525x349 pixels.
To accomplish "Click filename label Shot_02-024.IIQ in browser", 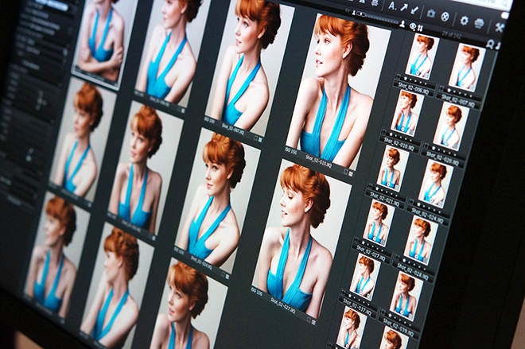I will (427, 216).
